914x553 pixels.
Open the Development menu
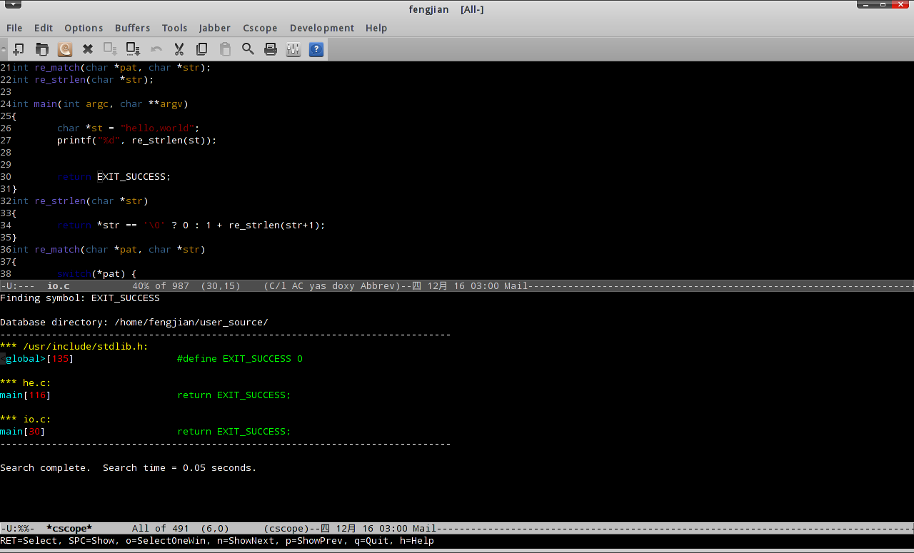click(322, 28)
